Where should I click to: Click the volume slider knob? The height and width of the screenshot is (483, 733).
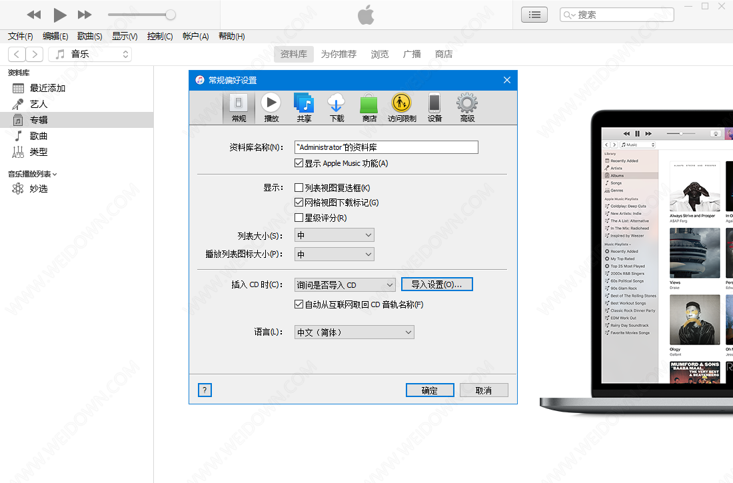[x=171, y=15]
